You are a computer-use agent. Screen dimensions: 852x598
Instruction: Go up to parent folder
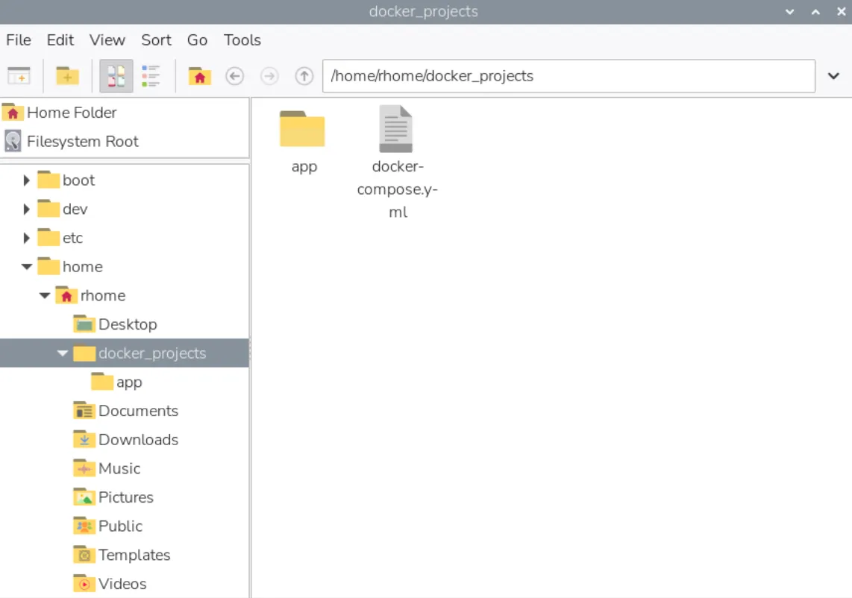coord(304,76)
